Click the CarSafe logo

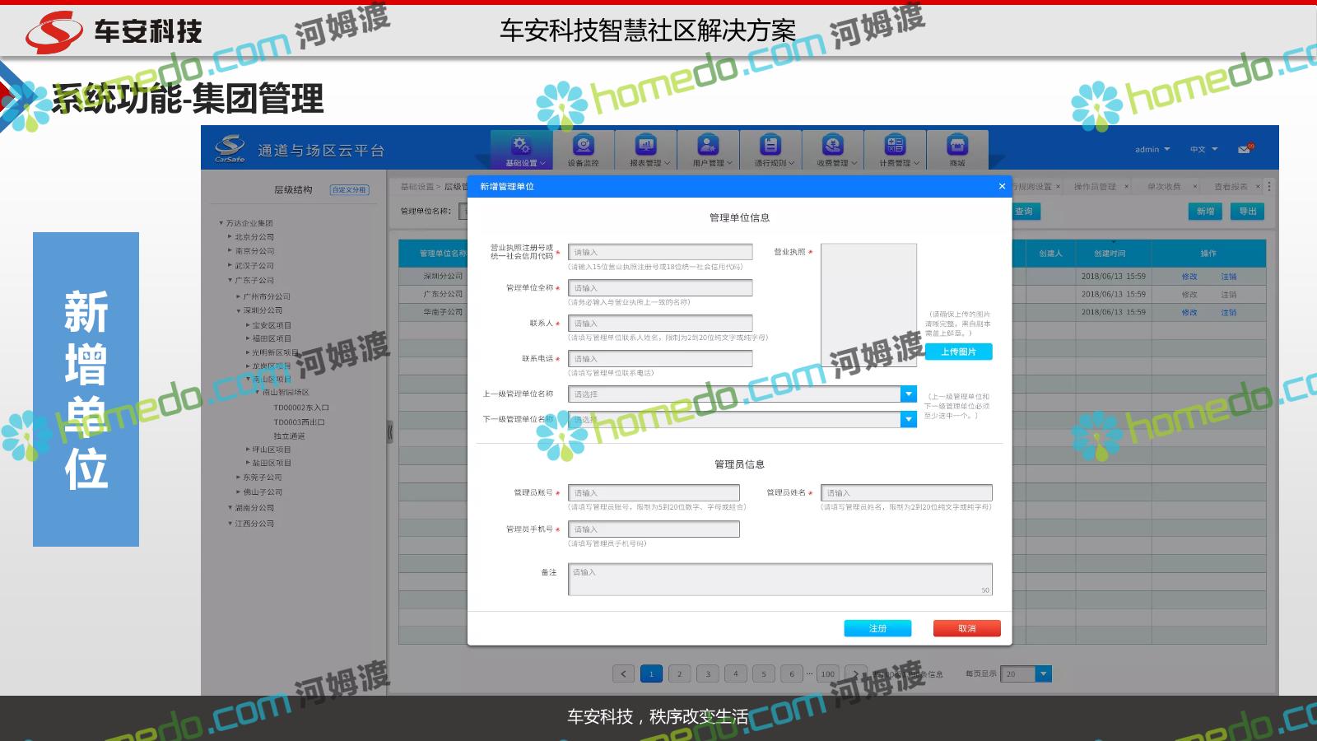click(x=230, y=148)
